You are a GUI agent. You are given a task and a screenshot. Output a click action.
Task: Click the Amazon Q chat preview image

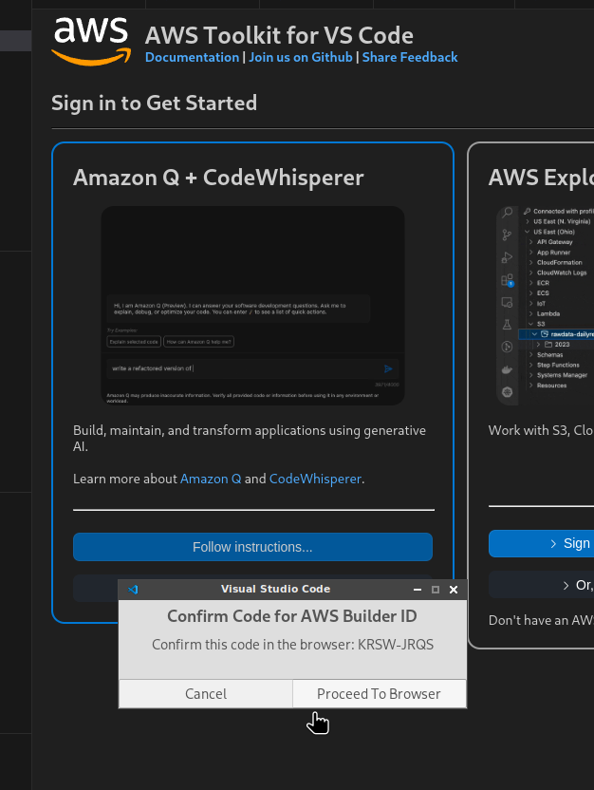[x=252, y=306]
